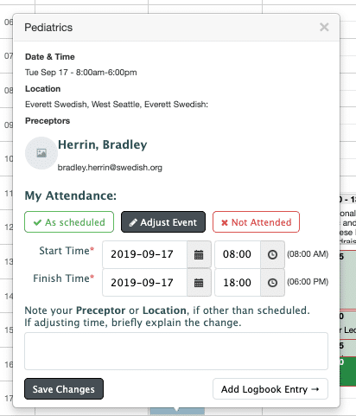Click the green calendar event behind dialog
The width and height of the screenshot is (356, 416).
pyautogui.click(x=348, y=371)
